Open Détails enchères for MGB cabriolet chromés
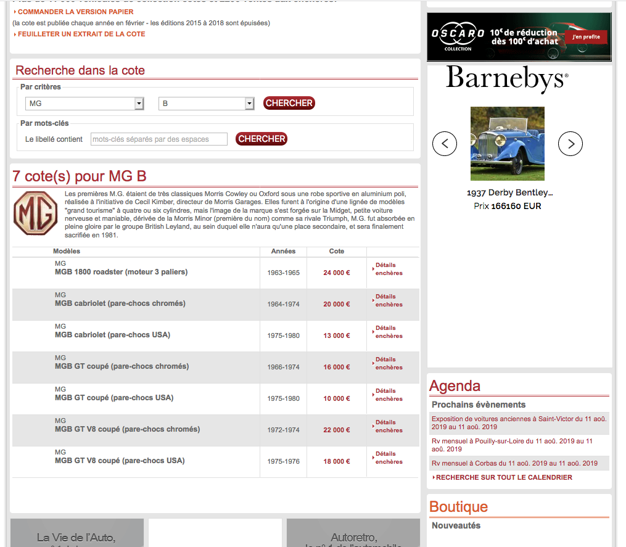The height and width of the screenshot is (547, 626). pyautogui.click(x=389, y=301)
